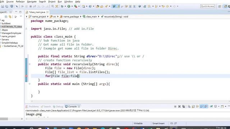Switch to the Debug tab in the bottom panel
230x129 pixels.
click(x=58, y=106)
